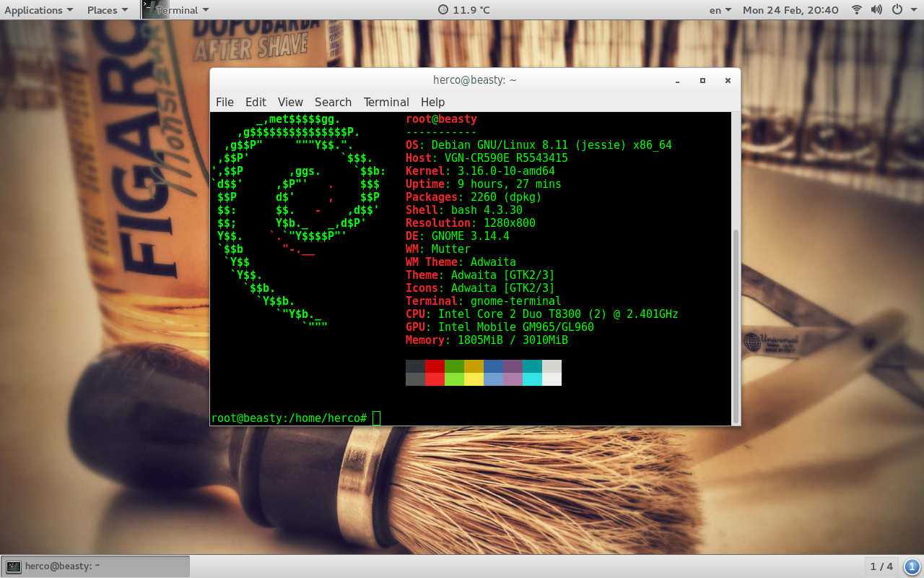924x578 pixels.
Task: Click the power icon in system tray
Action: coord(897,10)
